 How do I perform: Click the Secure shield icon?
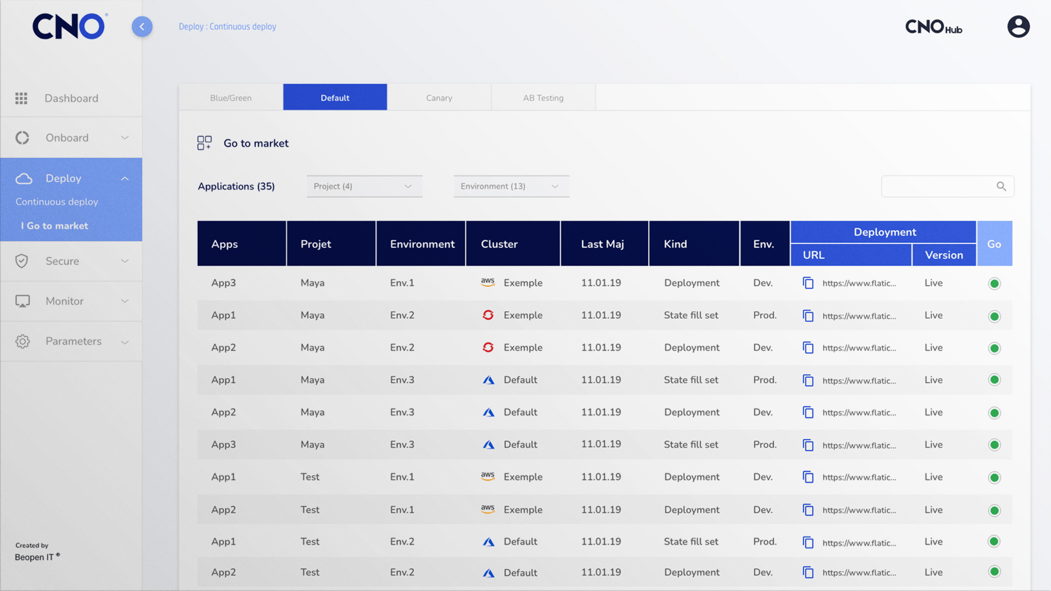coord(22,261)
